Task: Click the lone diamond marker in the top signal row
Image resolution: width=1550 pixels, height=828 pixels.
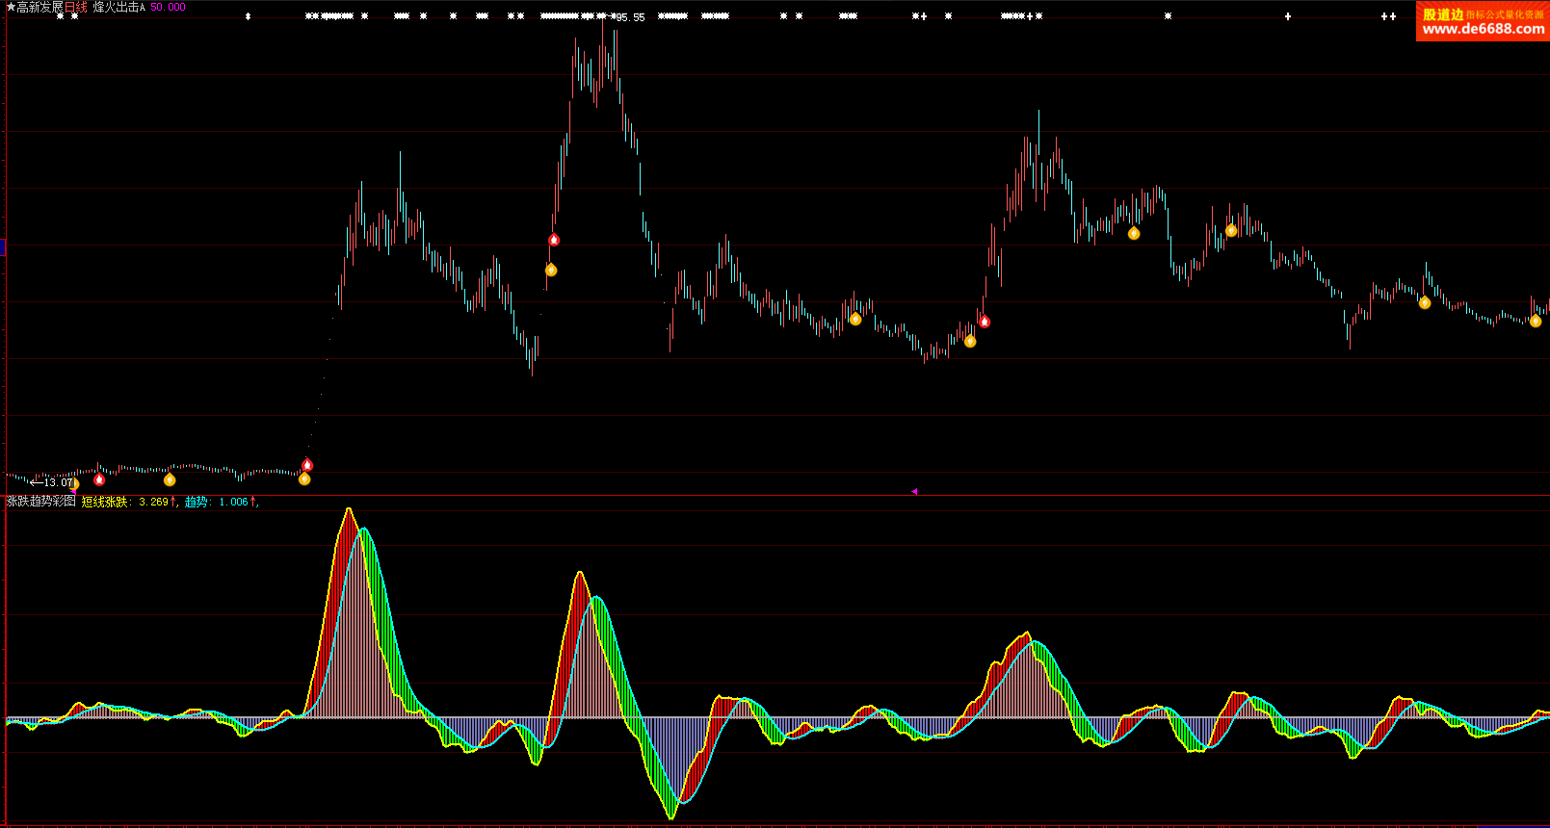Action: point(248,16)
